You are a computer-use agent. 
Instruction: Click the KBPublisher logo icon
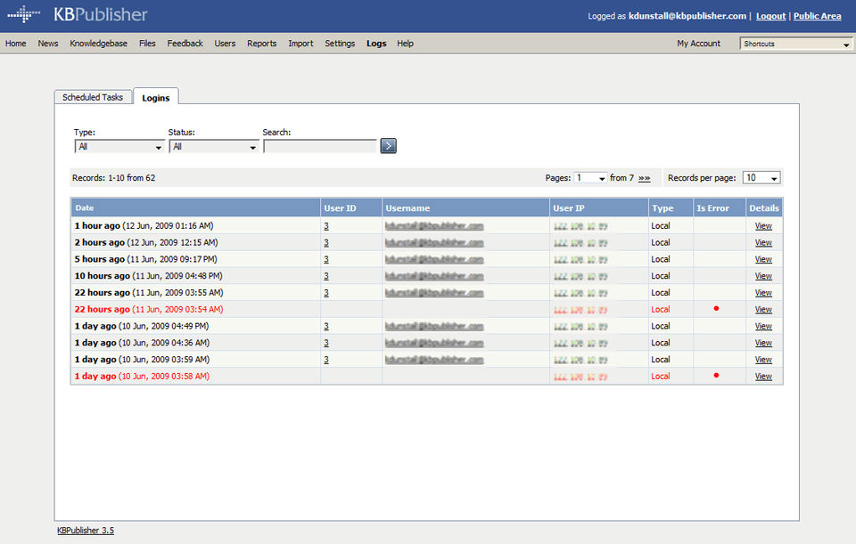[23, 13]
